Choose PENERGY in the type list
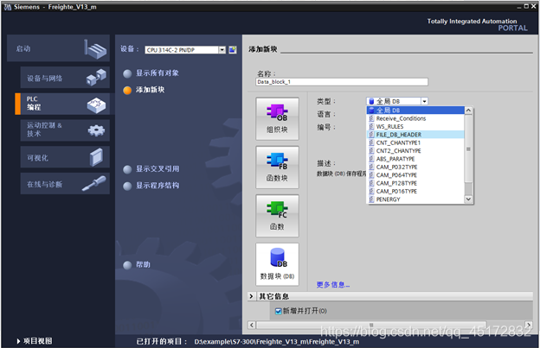The width and height of the screenshot is (540, 348). pos(415,199)
